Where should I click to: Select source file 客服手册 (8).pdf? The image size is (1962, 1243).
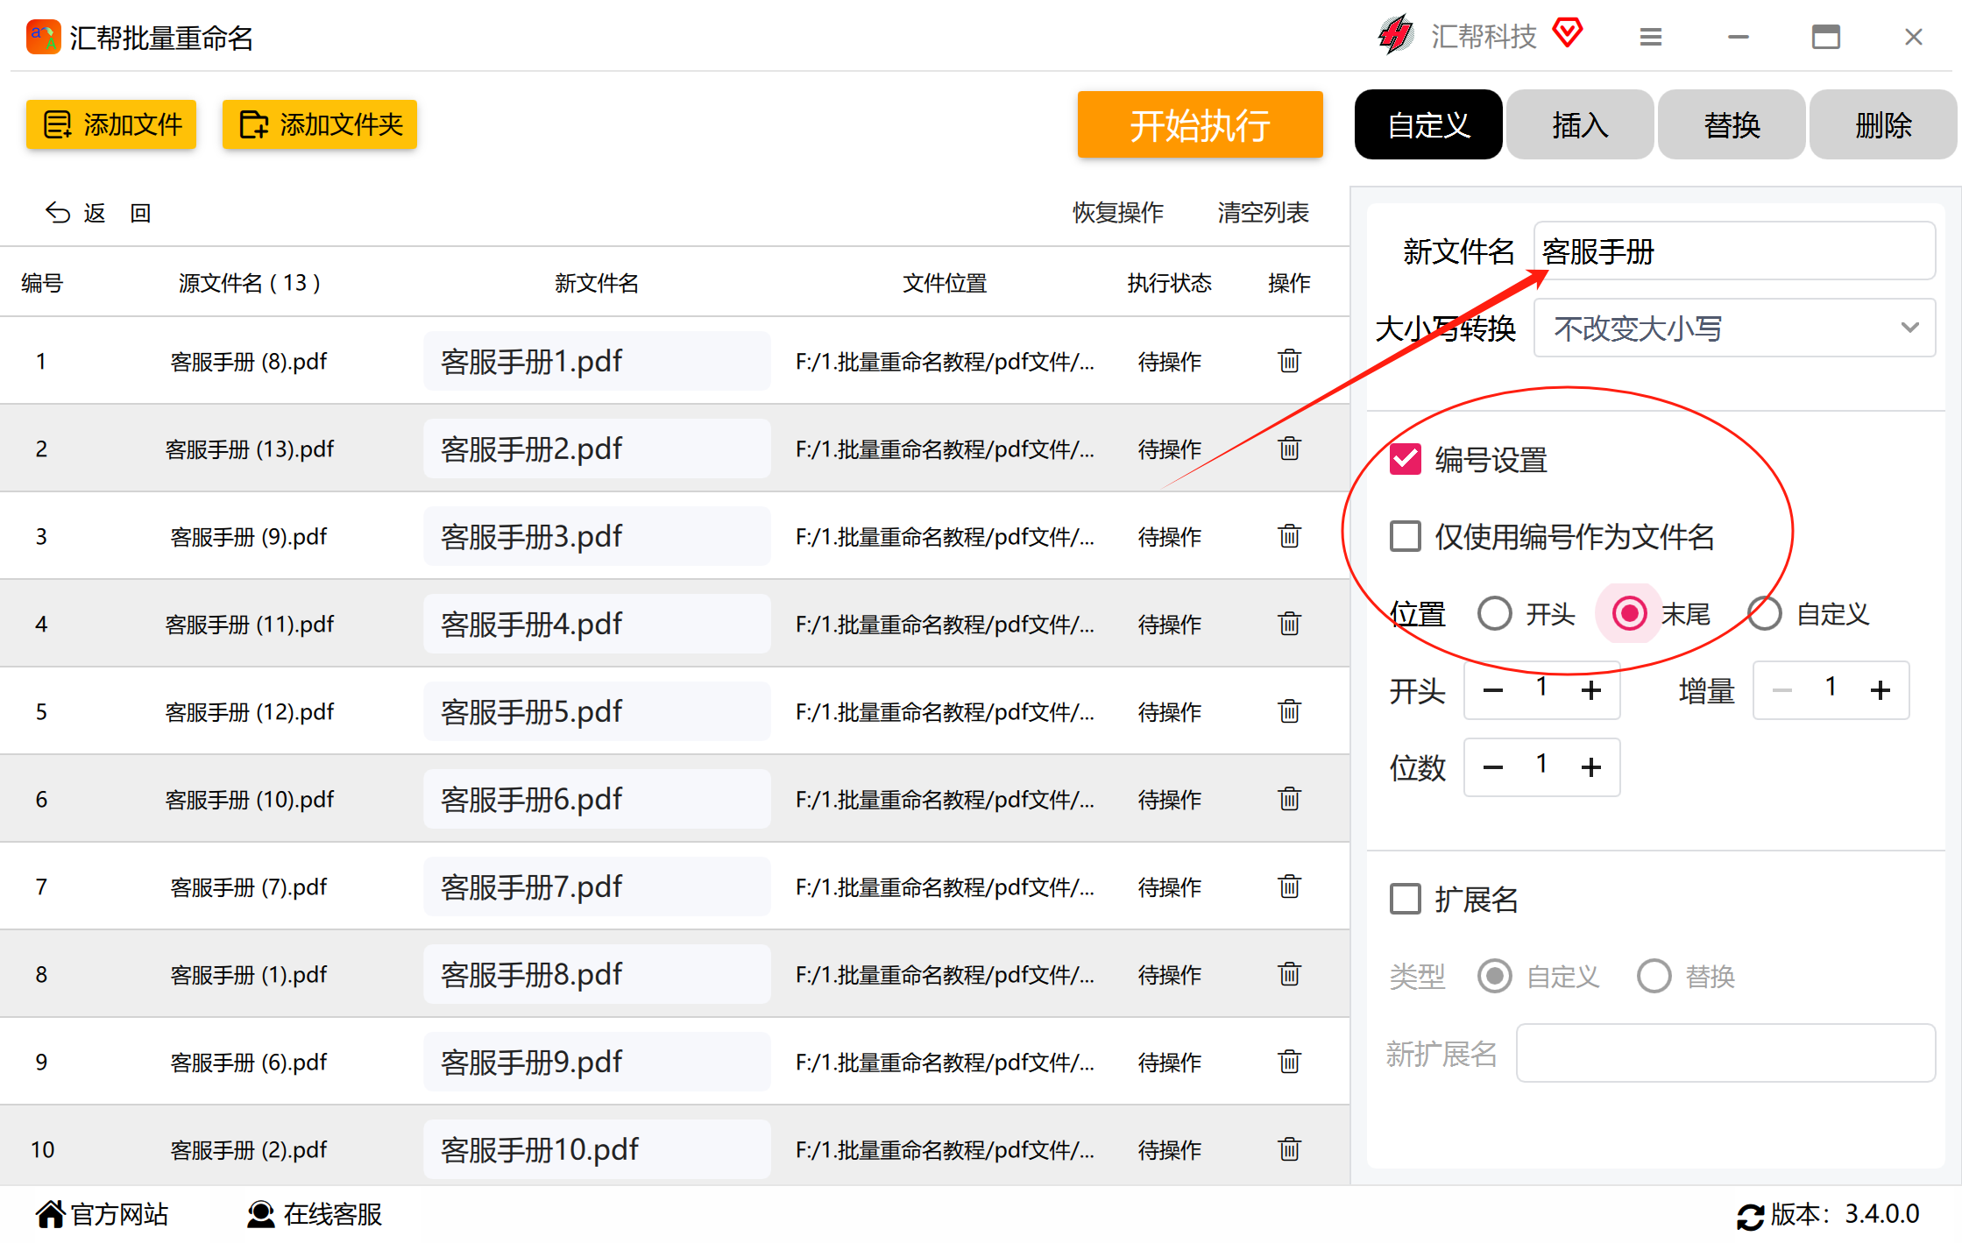tap(249, 362)
